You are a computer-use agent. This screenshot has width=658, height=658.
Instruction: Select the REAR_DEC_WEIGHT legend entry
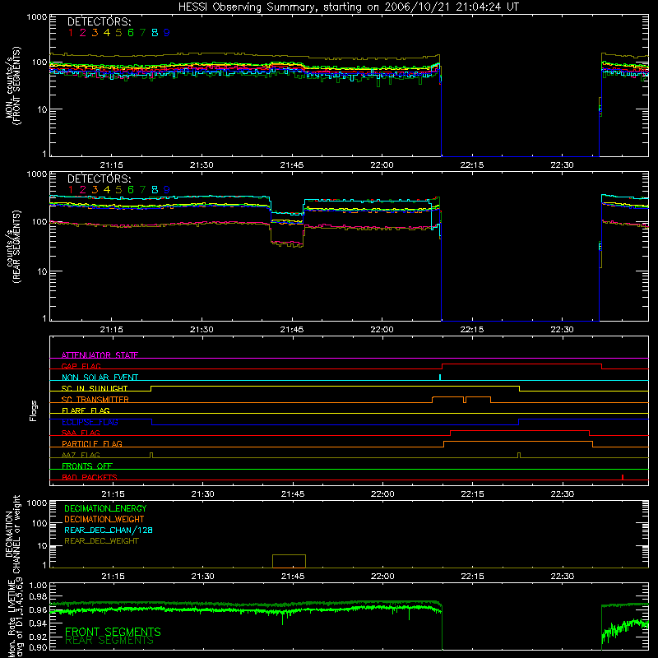(x=101, y=541)
